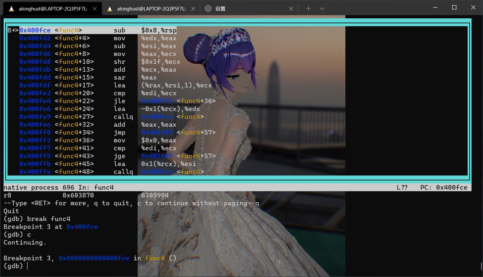Click the decimal value 6305904
This screenshot has height=277, width=483.
tap(155, 195)
